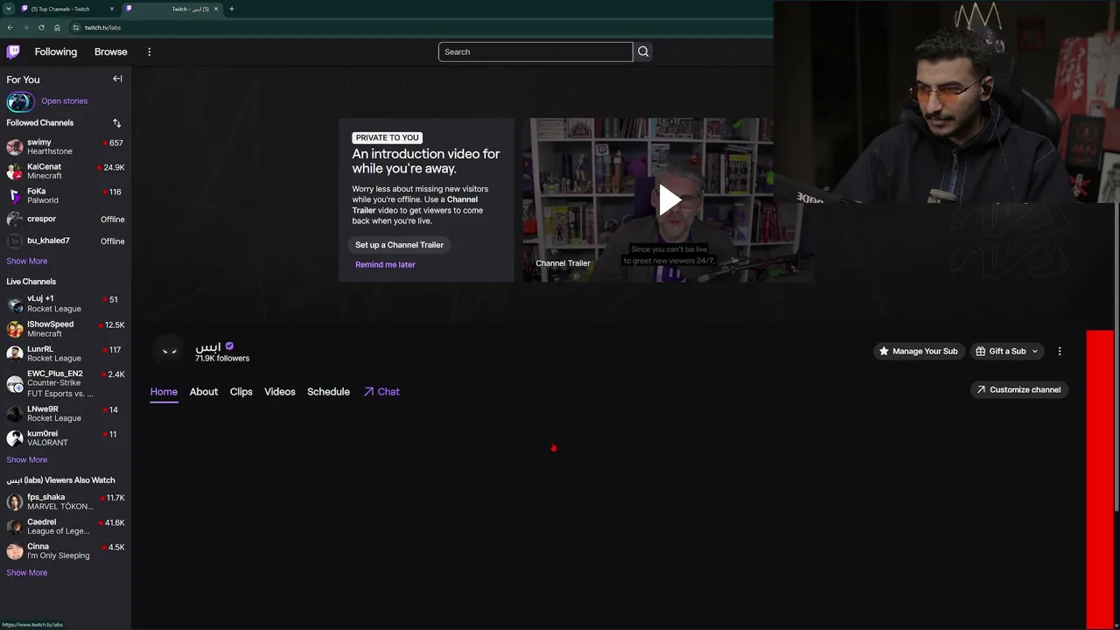Reload the page in the browser
The width and height of the screenshot is (1120, 630).
pyautogui.click(x=41, y=27)
